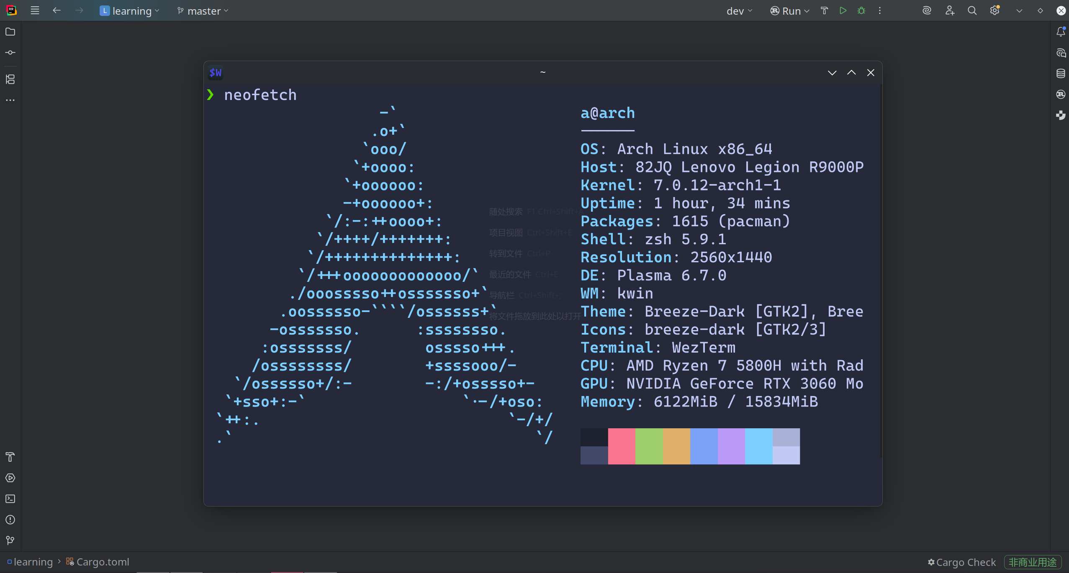Click the 'Kernel: 7.0.12-arch1-1' line

pos(681,185)
